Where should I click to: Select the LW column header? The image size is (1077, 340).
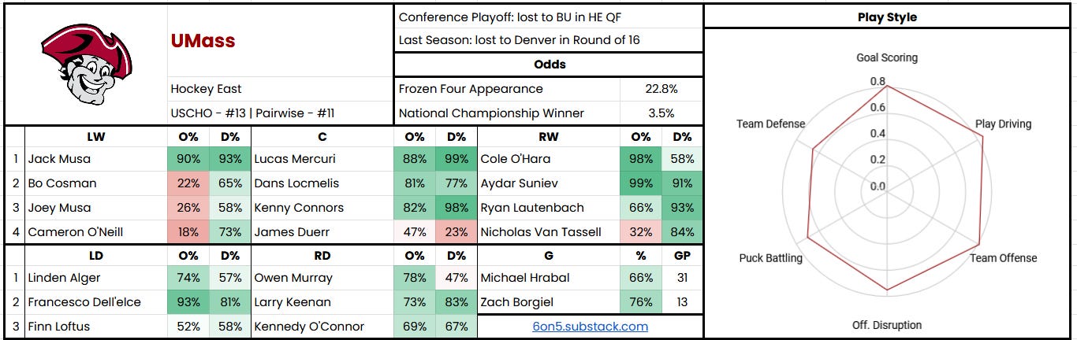point(96,136)
